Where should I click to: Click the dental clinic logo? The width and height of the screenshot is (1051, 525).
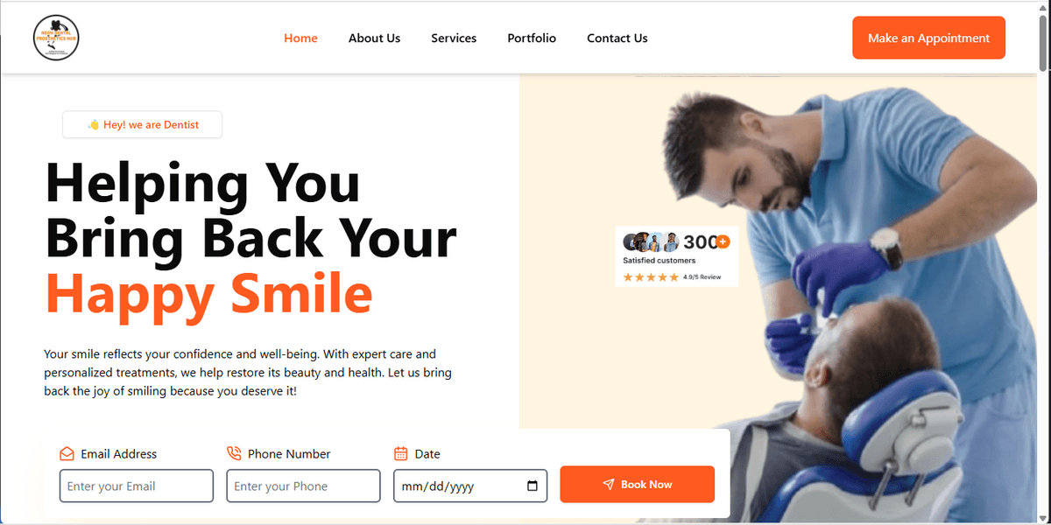tap(57, 38)
